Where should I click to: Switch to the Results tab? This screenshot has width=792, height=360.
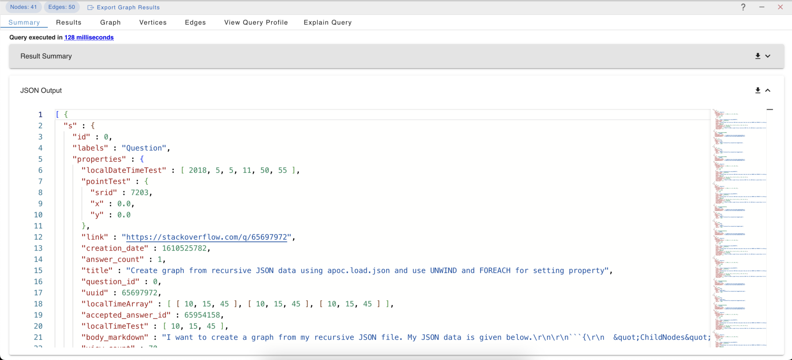tap(69, 22)
